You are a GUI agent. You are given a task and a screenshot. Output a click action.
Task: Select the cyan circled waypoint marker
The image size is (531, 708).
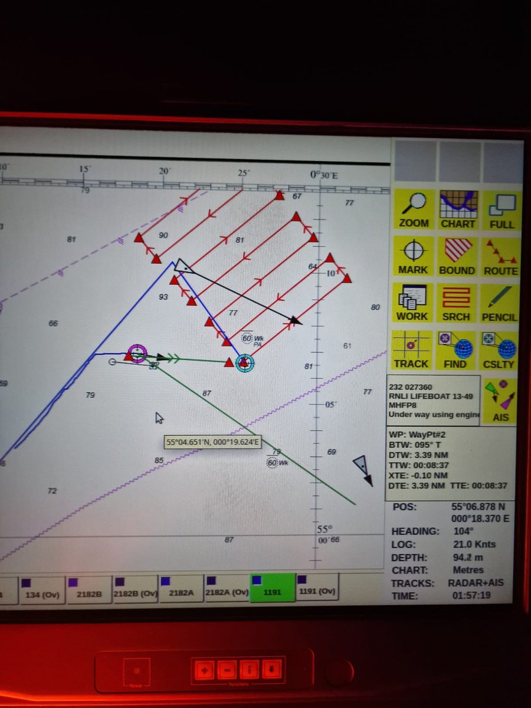click(245, 363)
